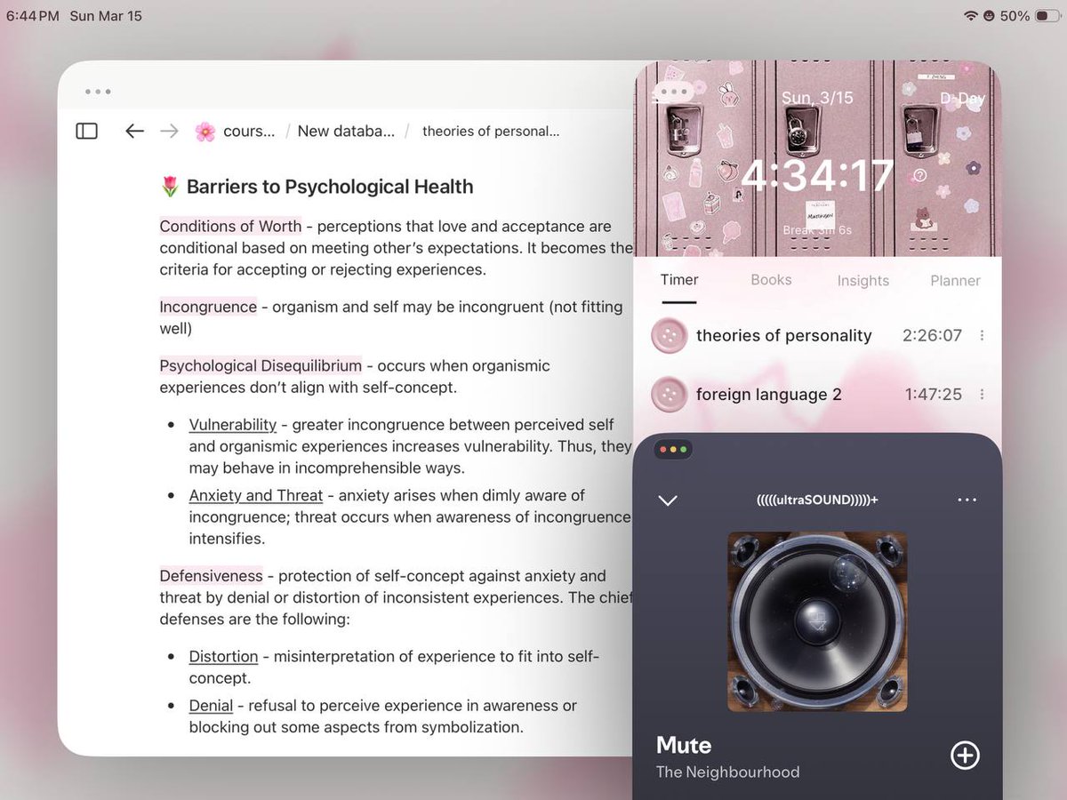This screenshot has width=1067, height=800.
Task: Click the underlined 'Anxiety and Threat' term
Action: click(256, 495)
